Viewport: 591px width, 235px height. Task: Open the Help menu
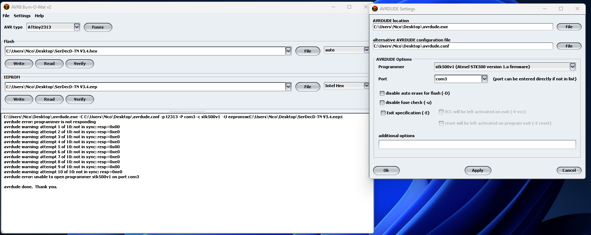(39, 16)
